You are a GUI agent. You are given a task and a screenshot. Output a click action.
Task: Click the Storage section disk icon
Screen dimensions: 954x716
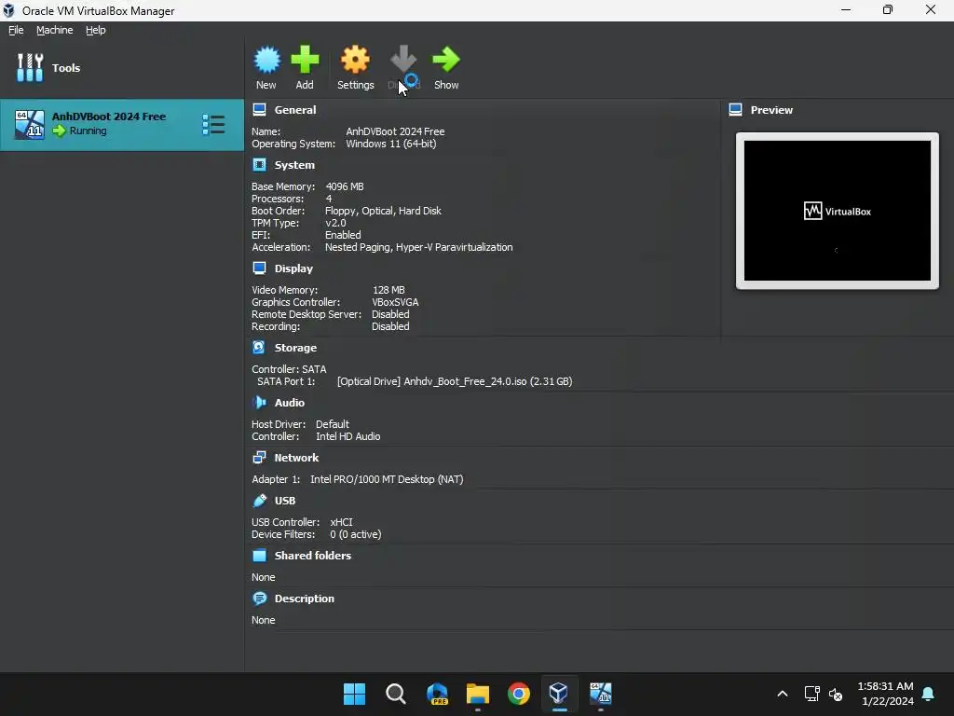coord(259,347)
